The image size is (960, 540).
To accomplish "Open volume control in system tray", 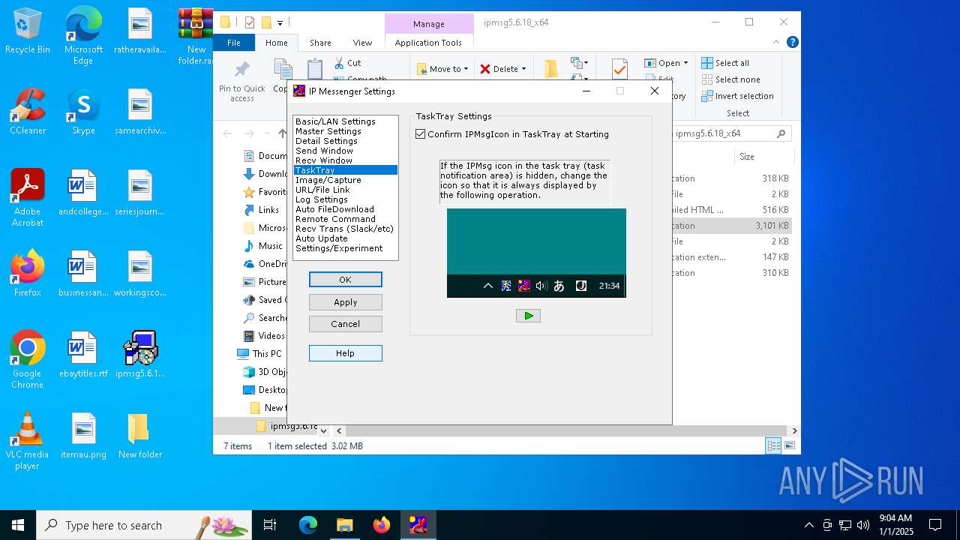I will [863, 525].
